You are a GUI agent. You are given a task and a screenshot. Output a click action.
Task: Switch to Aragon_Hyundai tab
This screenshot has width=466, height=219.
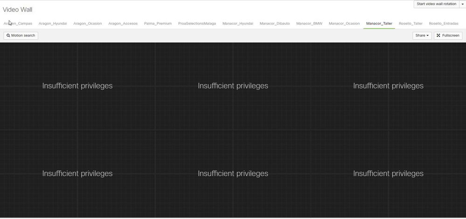click(x=53, y=23)
